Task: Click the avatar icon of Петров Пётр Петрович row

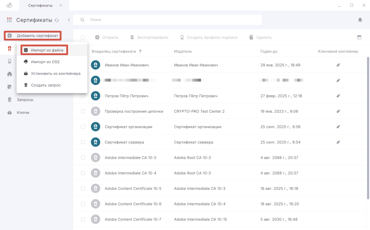Action: pos(95,96)
